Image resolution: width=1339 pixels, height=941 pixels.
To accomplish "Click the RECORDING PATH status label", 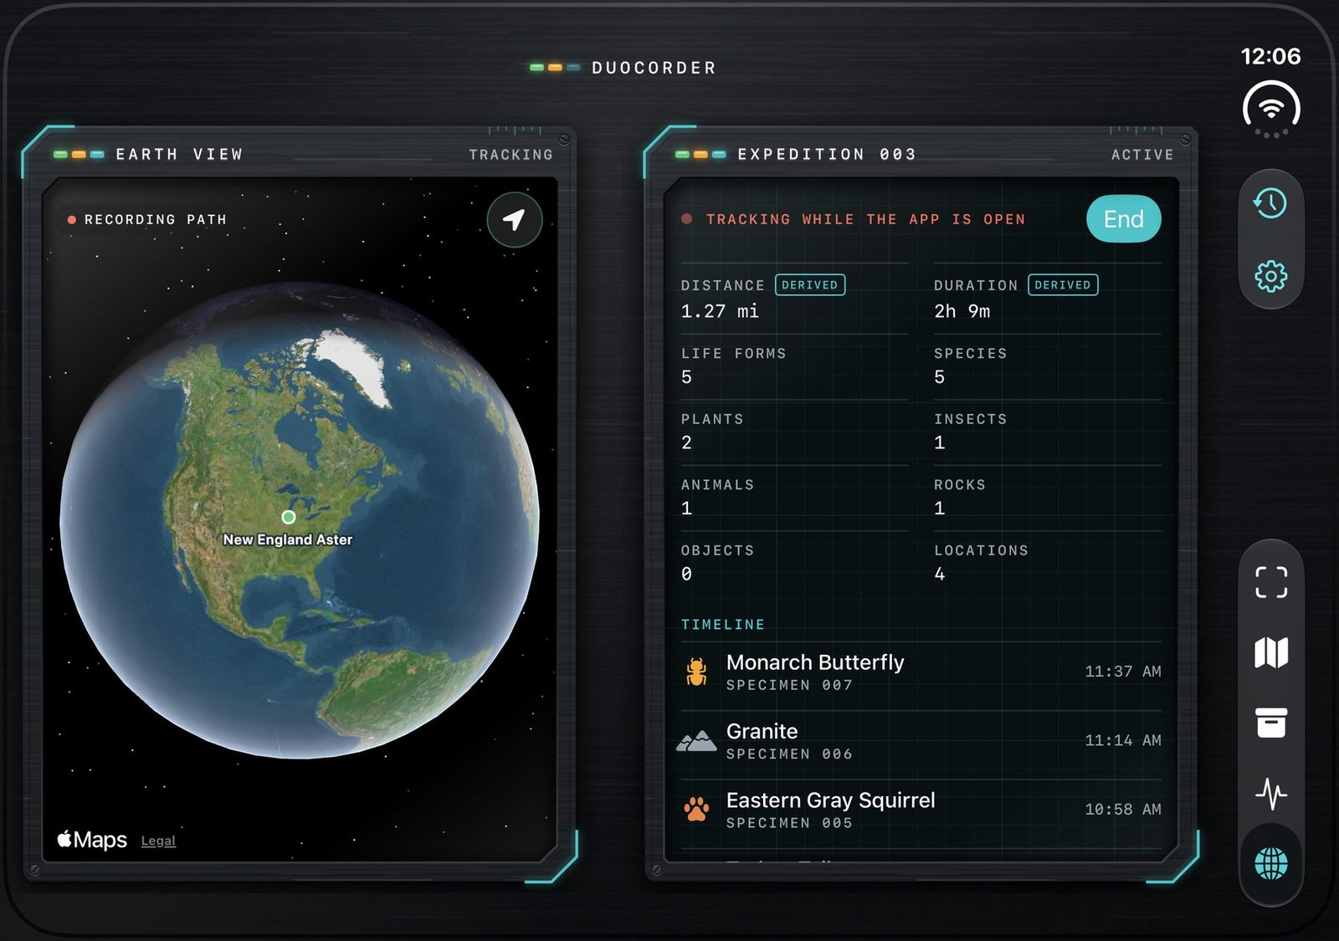I will (156, 220).
